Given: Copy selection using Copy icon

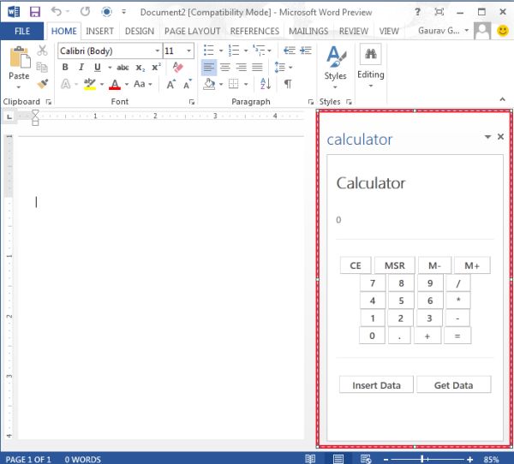Looking at the screenshot, I should tap(42, 67).
